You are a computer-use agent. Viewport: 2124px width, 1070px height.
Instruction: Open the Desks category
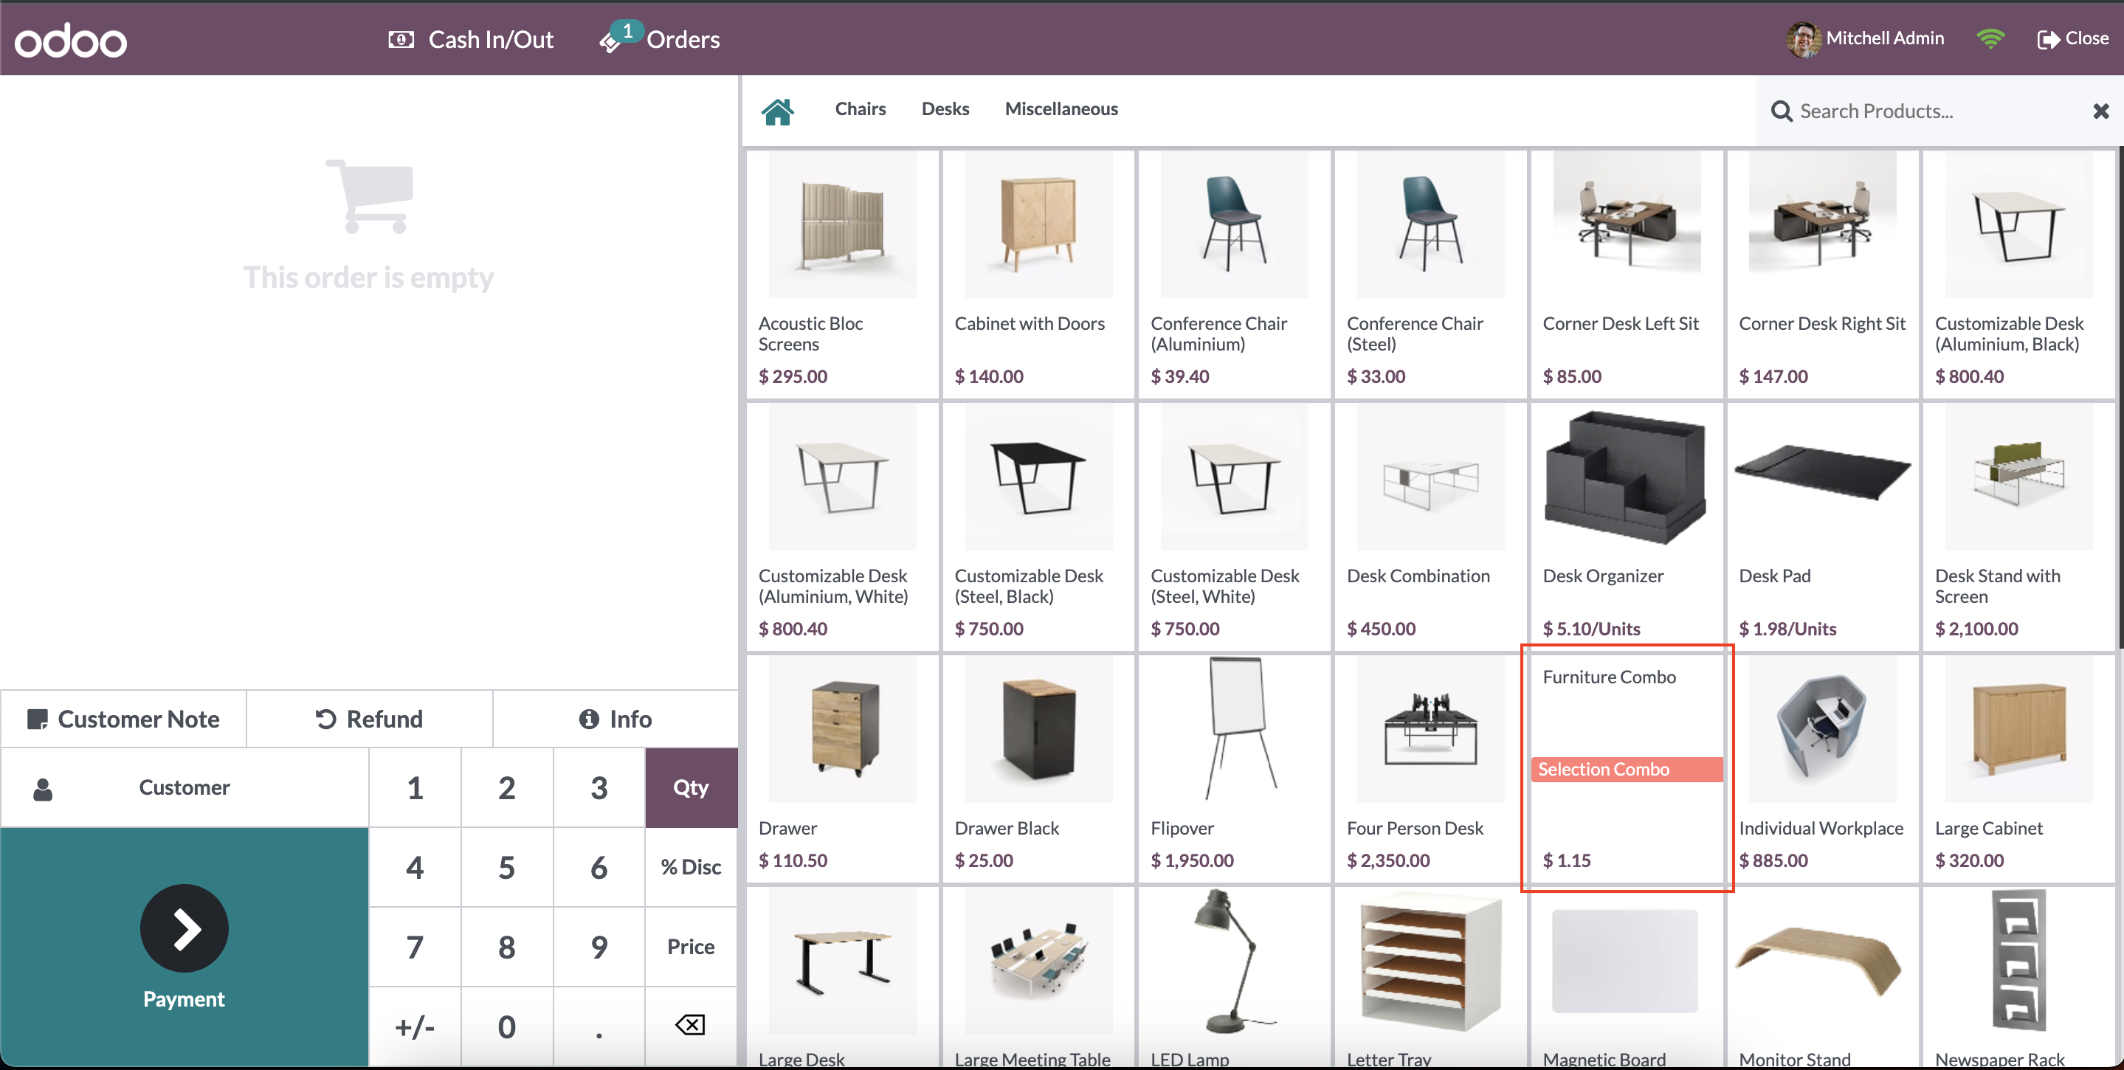tap(945, 108)
